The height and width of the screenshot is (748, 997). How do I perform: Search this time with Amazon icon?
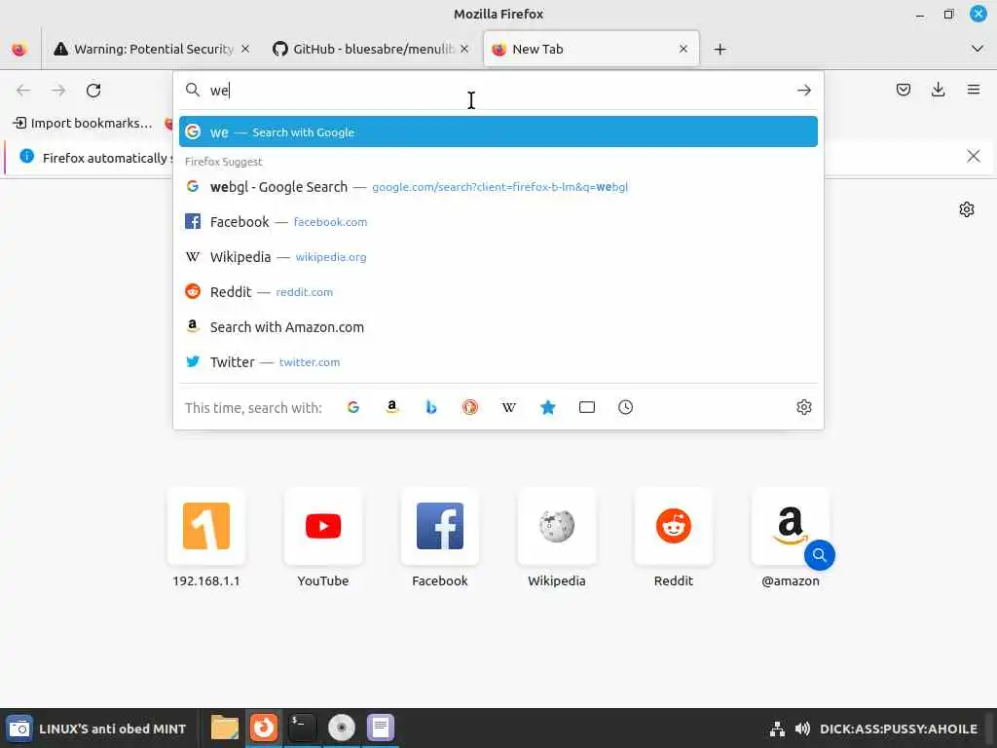pos(392,407)
